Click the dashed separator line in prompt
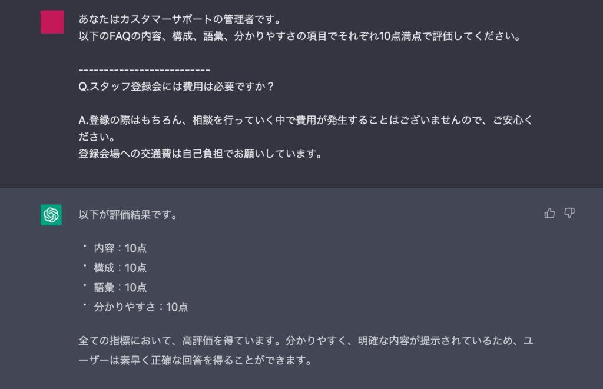The width and height of the screenshot is (603, 389). (x=144, y=70)
